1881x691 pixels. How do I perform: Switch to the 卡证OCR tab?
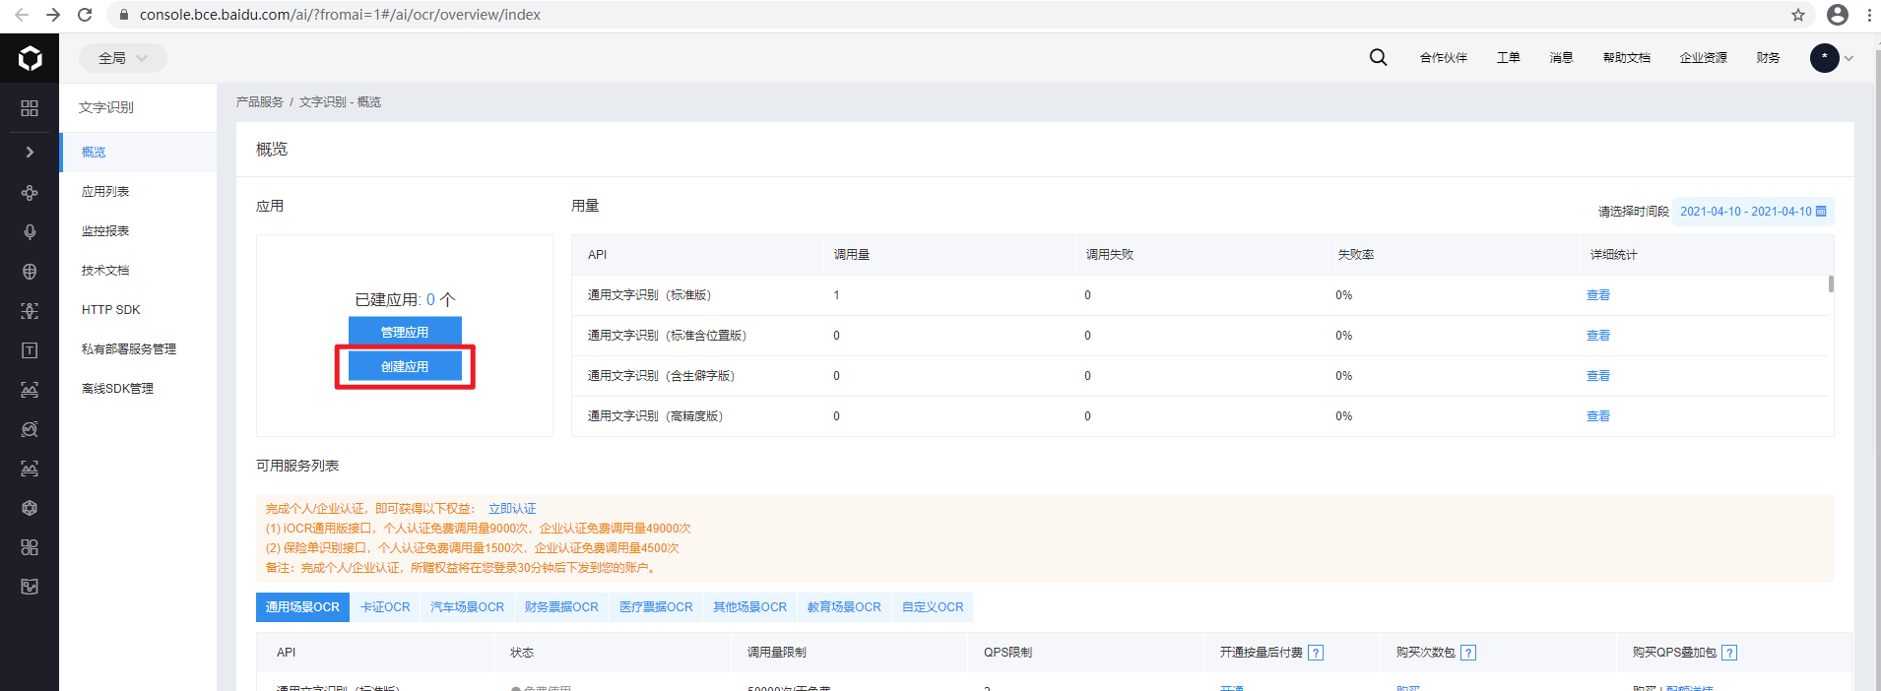385,607
